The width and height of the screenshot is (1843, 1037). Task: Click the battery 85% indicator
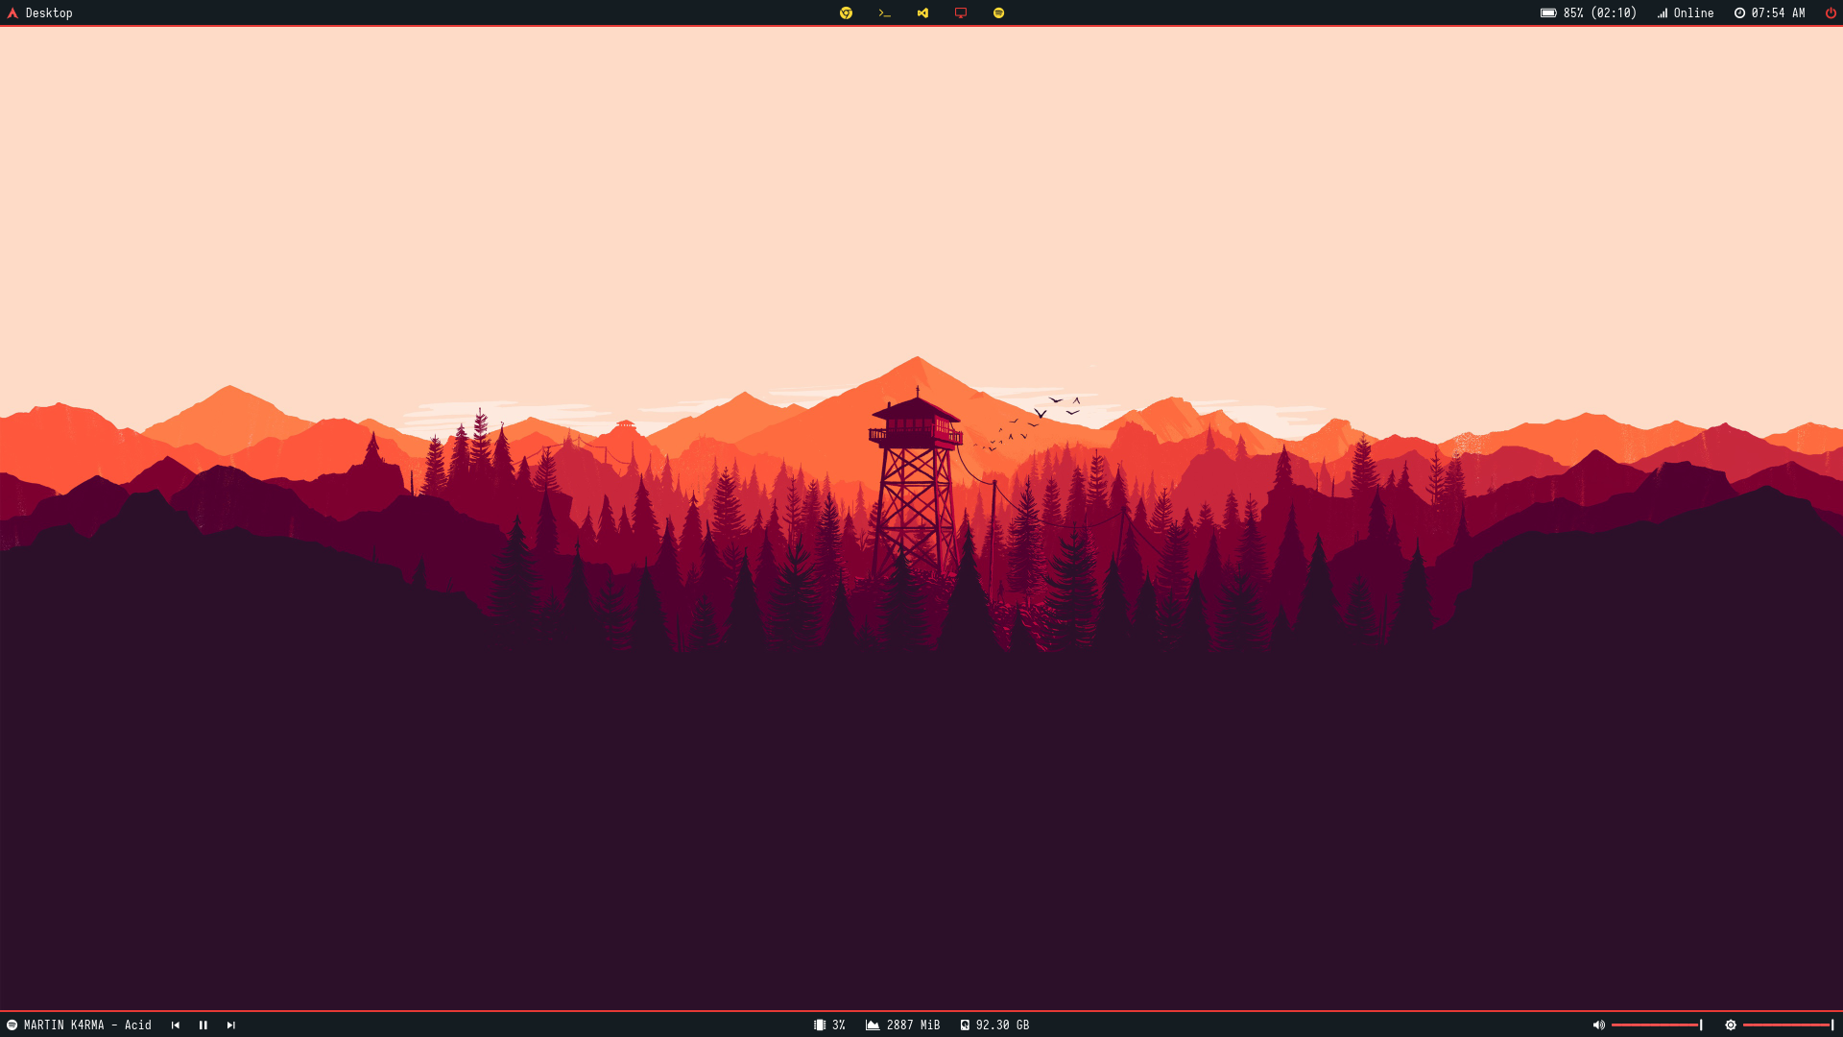coord(1589,13)
